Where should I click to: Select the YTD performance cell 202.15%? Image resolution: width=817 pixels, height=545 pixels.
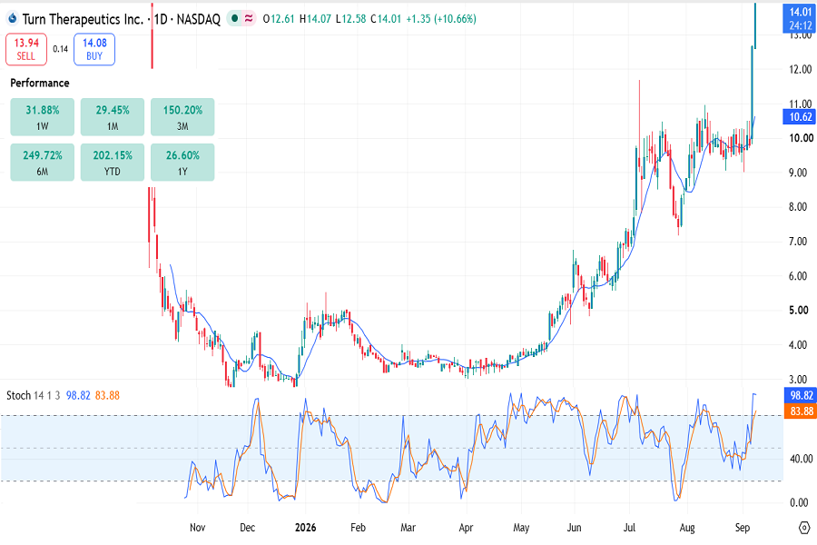pos(113,163)
